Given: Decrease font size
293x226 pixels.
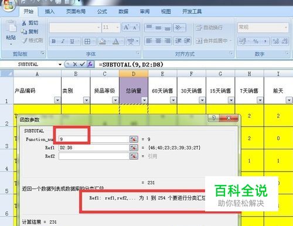Looking at the screenshot, I should 135,27.
